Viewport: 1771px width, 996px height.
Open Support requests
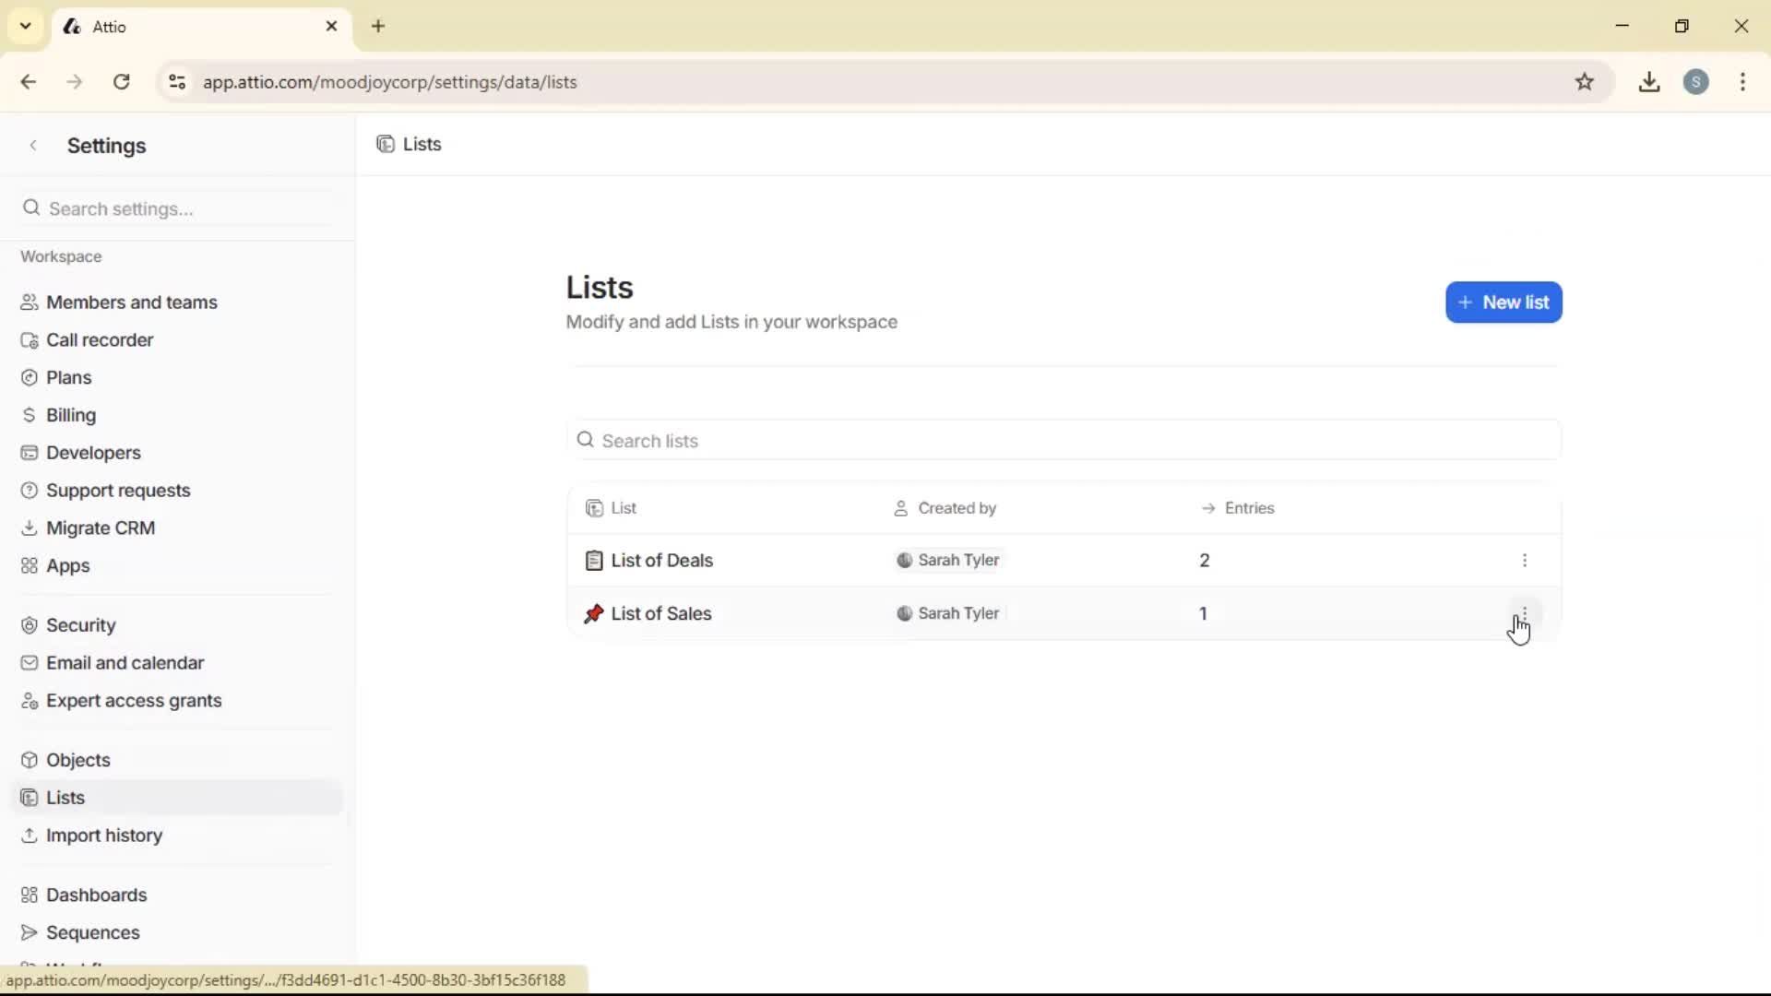pyautogui.click(x=118, y=490)
